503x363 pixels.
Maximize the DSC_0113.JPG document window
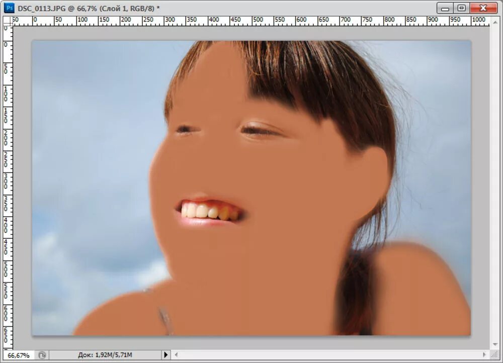click(461, 8)
